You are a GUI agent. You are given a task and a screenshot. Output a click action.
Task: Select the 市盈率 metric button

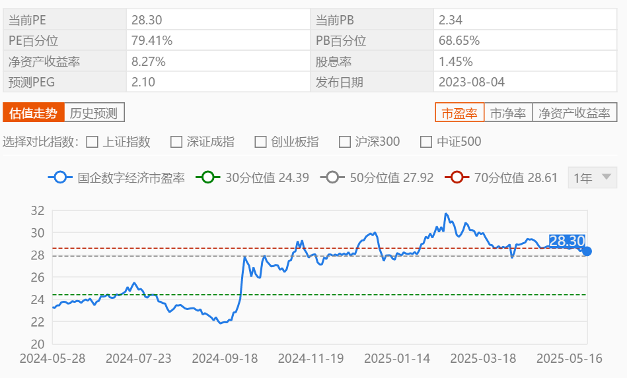(459, 113)
